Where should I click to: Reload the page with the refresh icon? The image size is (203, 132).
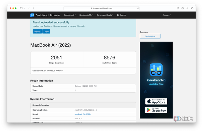pos(138,8)
